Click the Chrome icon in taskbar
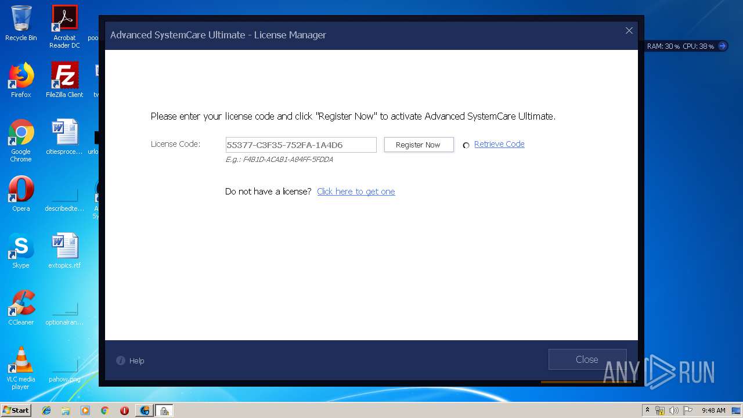This screenshot has height=418, width=743. pos(104,410)
